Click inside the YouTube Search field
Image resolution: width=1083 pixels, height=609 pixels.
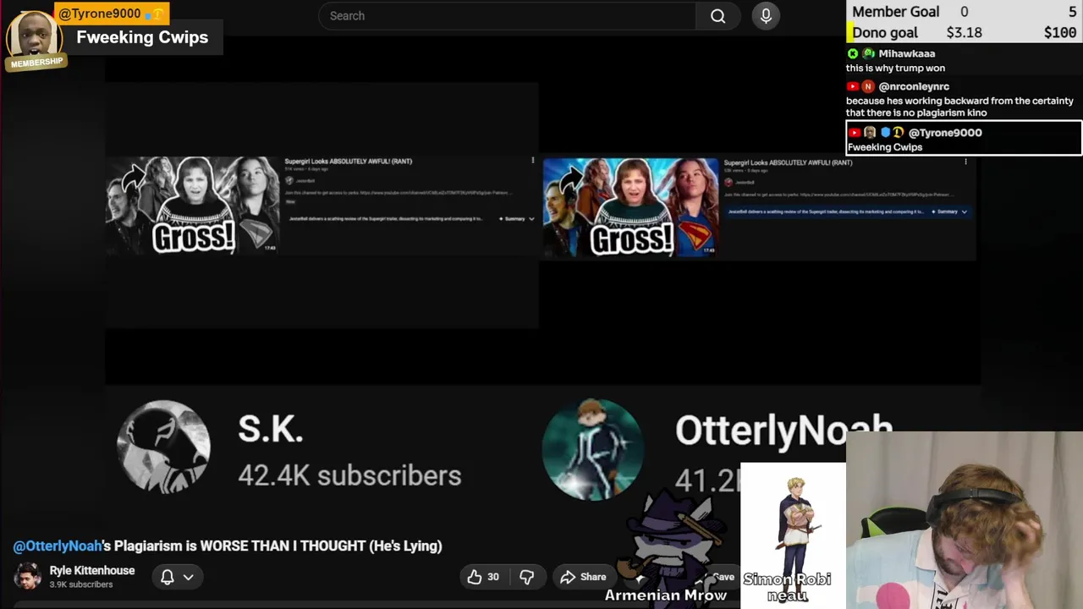pos(508,16)
